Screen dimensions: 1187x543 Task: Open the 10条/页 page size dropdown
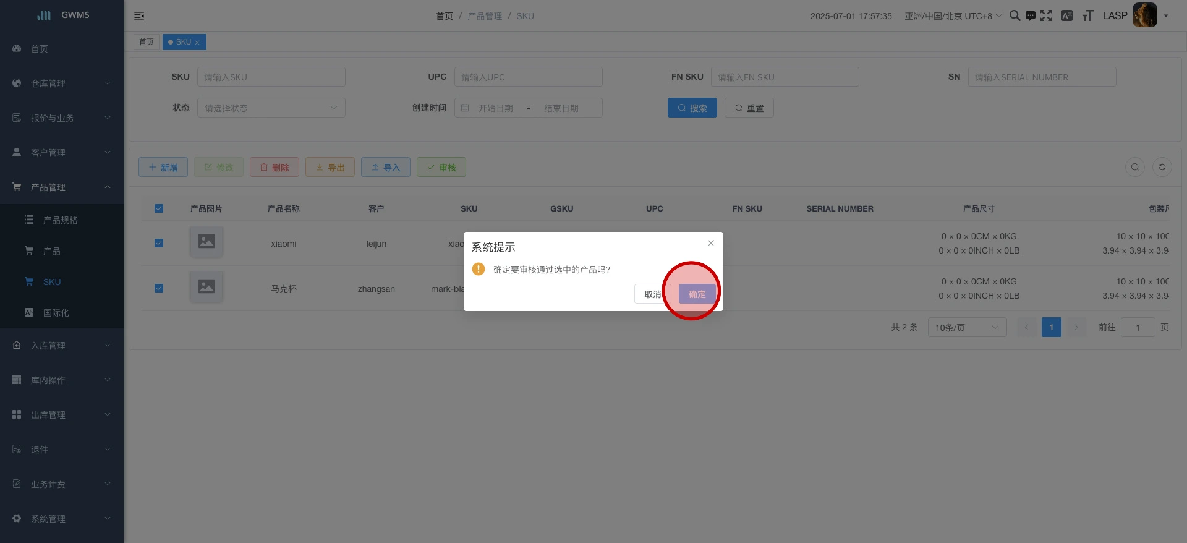click(x=967, y=328)
